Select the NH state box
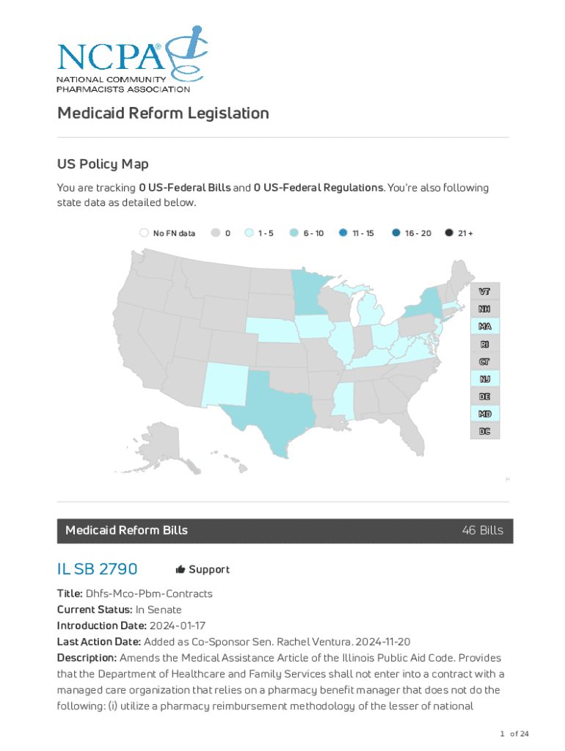Screen dimensions: 565x751 pyautogui.click(x=485, y=309)
